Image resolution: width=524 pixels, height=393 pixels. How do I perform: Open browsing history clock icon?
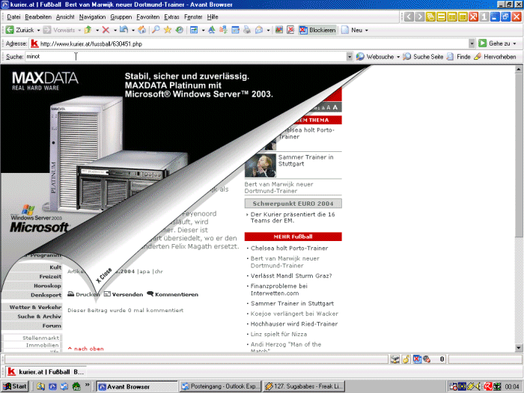point(179,30)
